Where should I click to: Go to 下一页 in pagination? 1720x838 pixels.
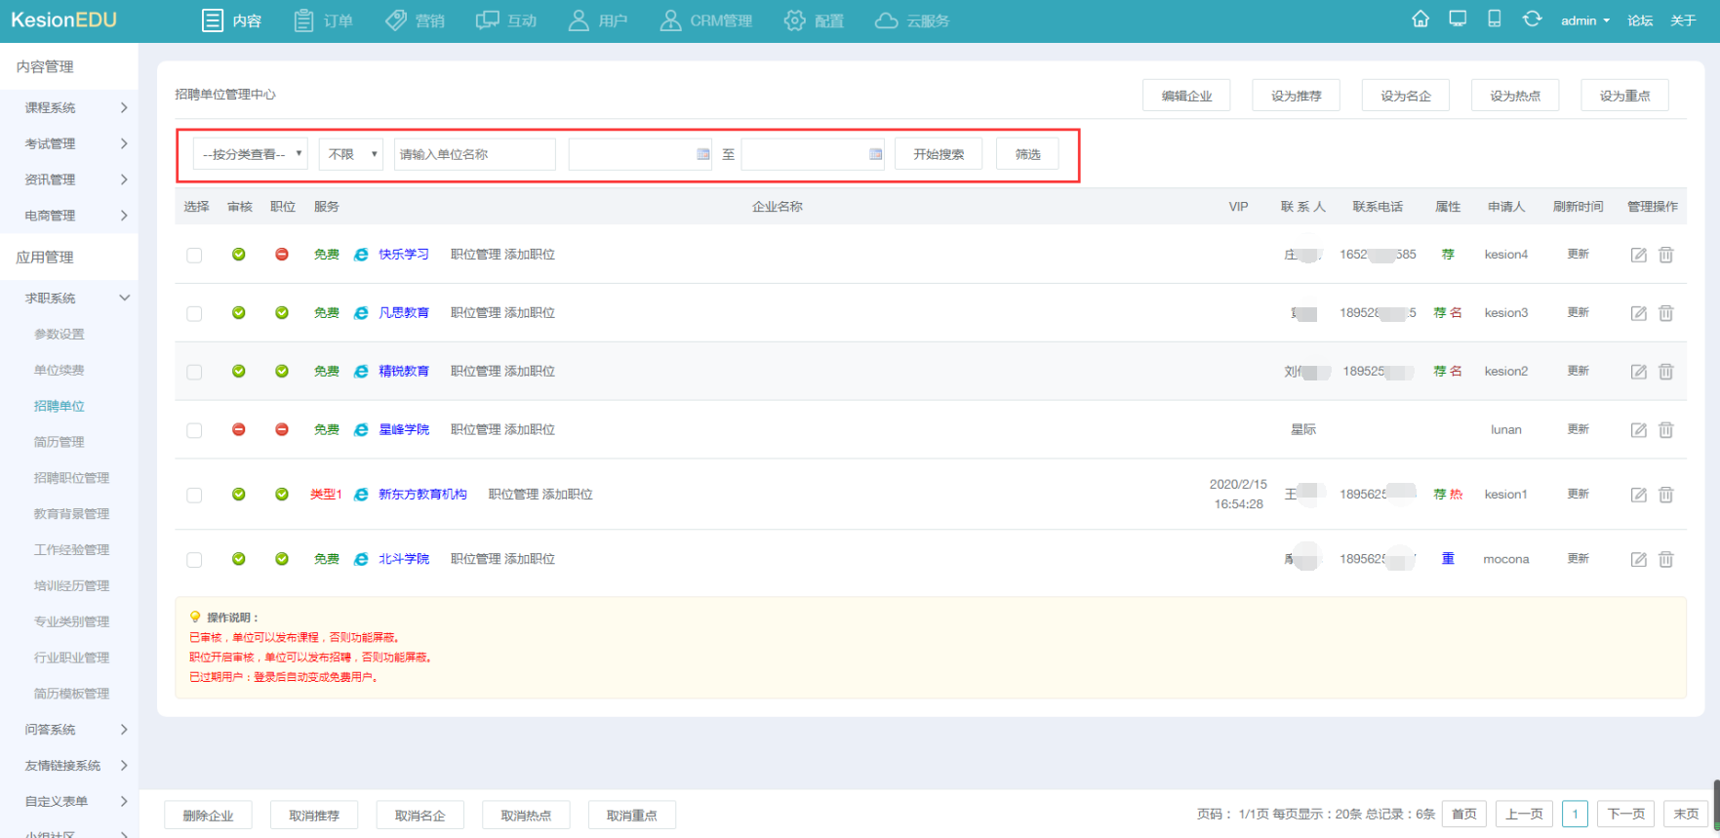[1625, 814]
